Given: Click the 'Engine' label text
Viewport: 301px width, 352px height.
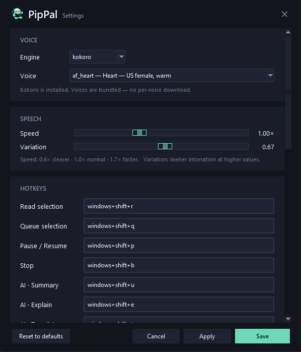Looking at the screenshot, I should pos(30,57).
